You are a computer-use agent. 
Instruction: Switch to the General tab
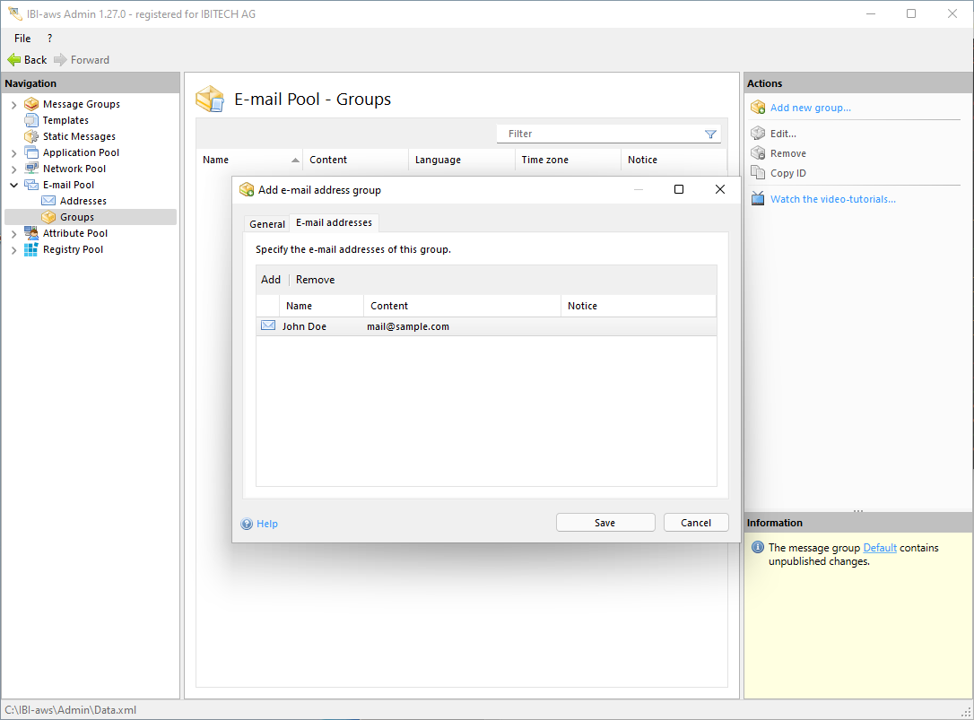(266, 224)
